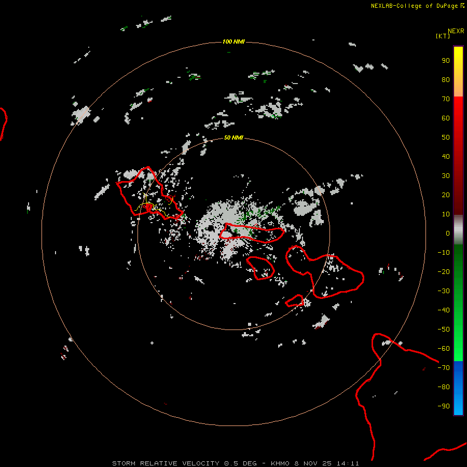Click the -90 value on velocity scale
The width and height of the screenshot is (467, 467).
click(x=444, y=406)
